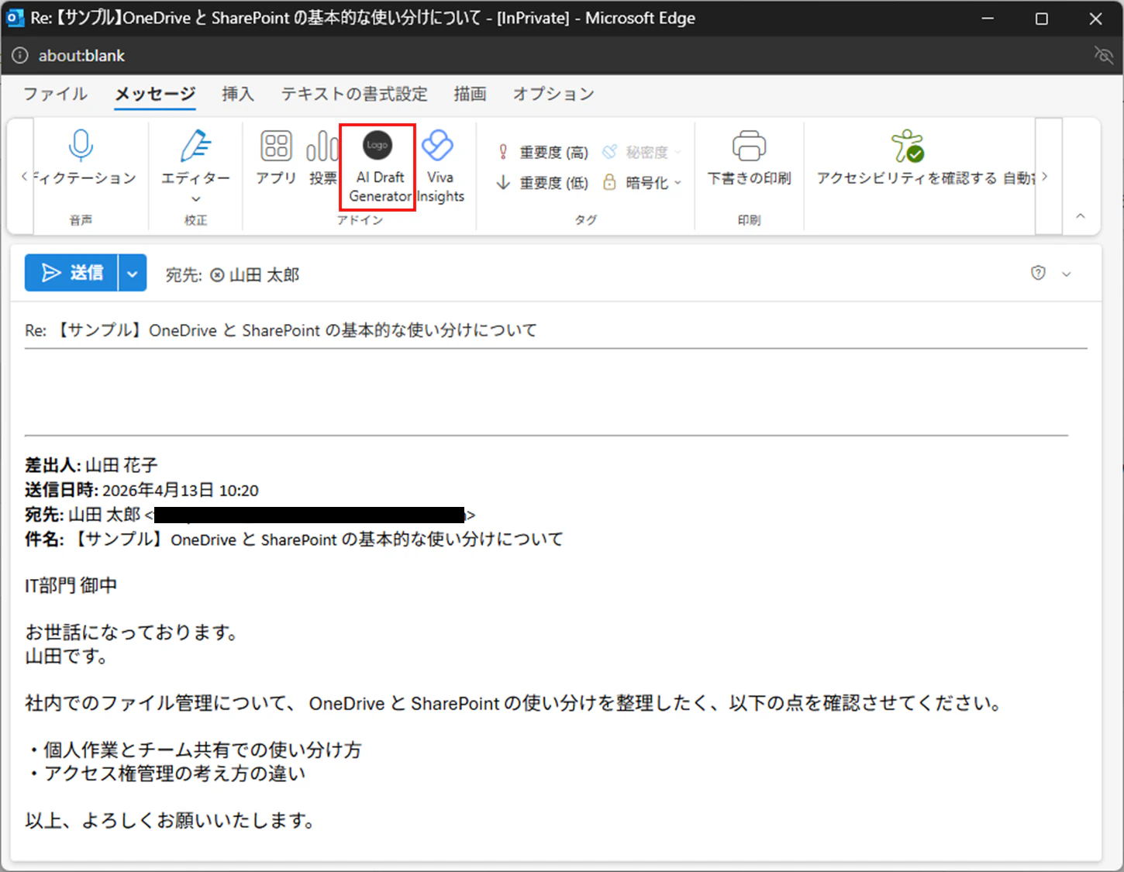Maximize the Edge window

point(1042,18)
